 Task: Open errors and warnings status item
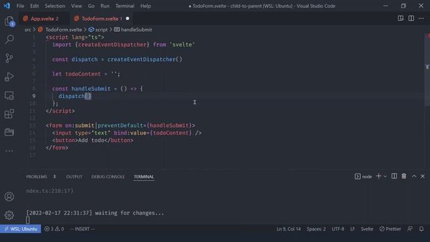point(54,229)
